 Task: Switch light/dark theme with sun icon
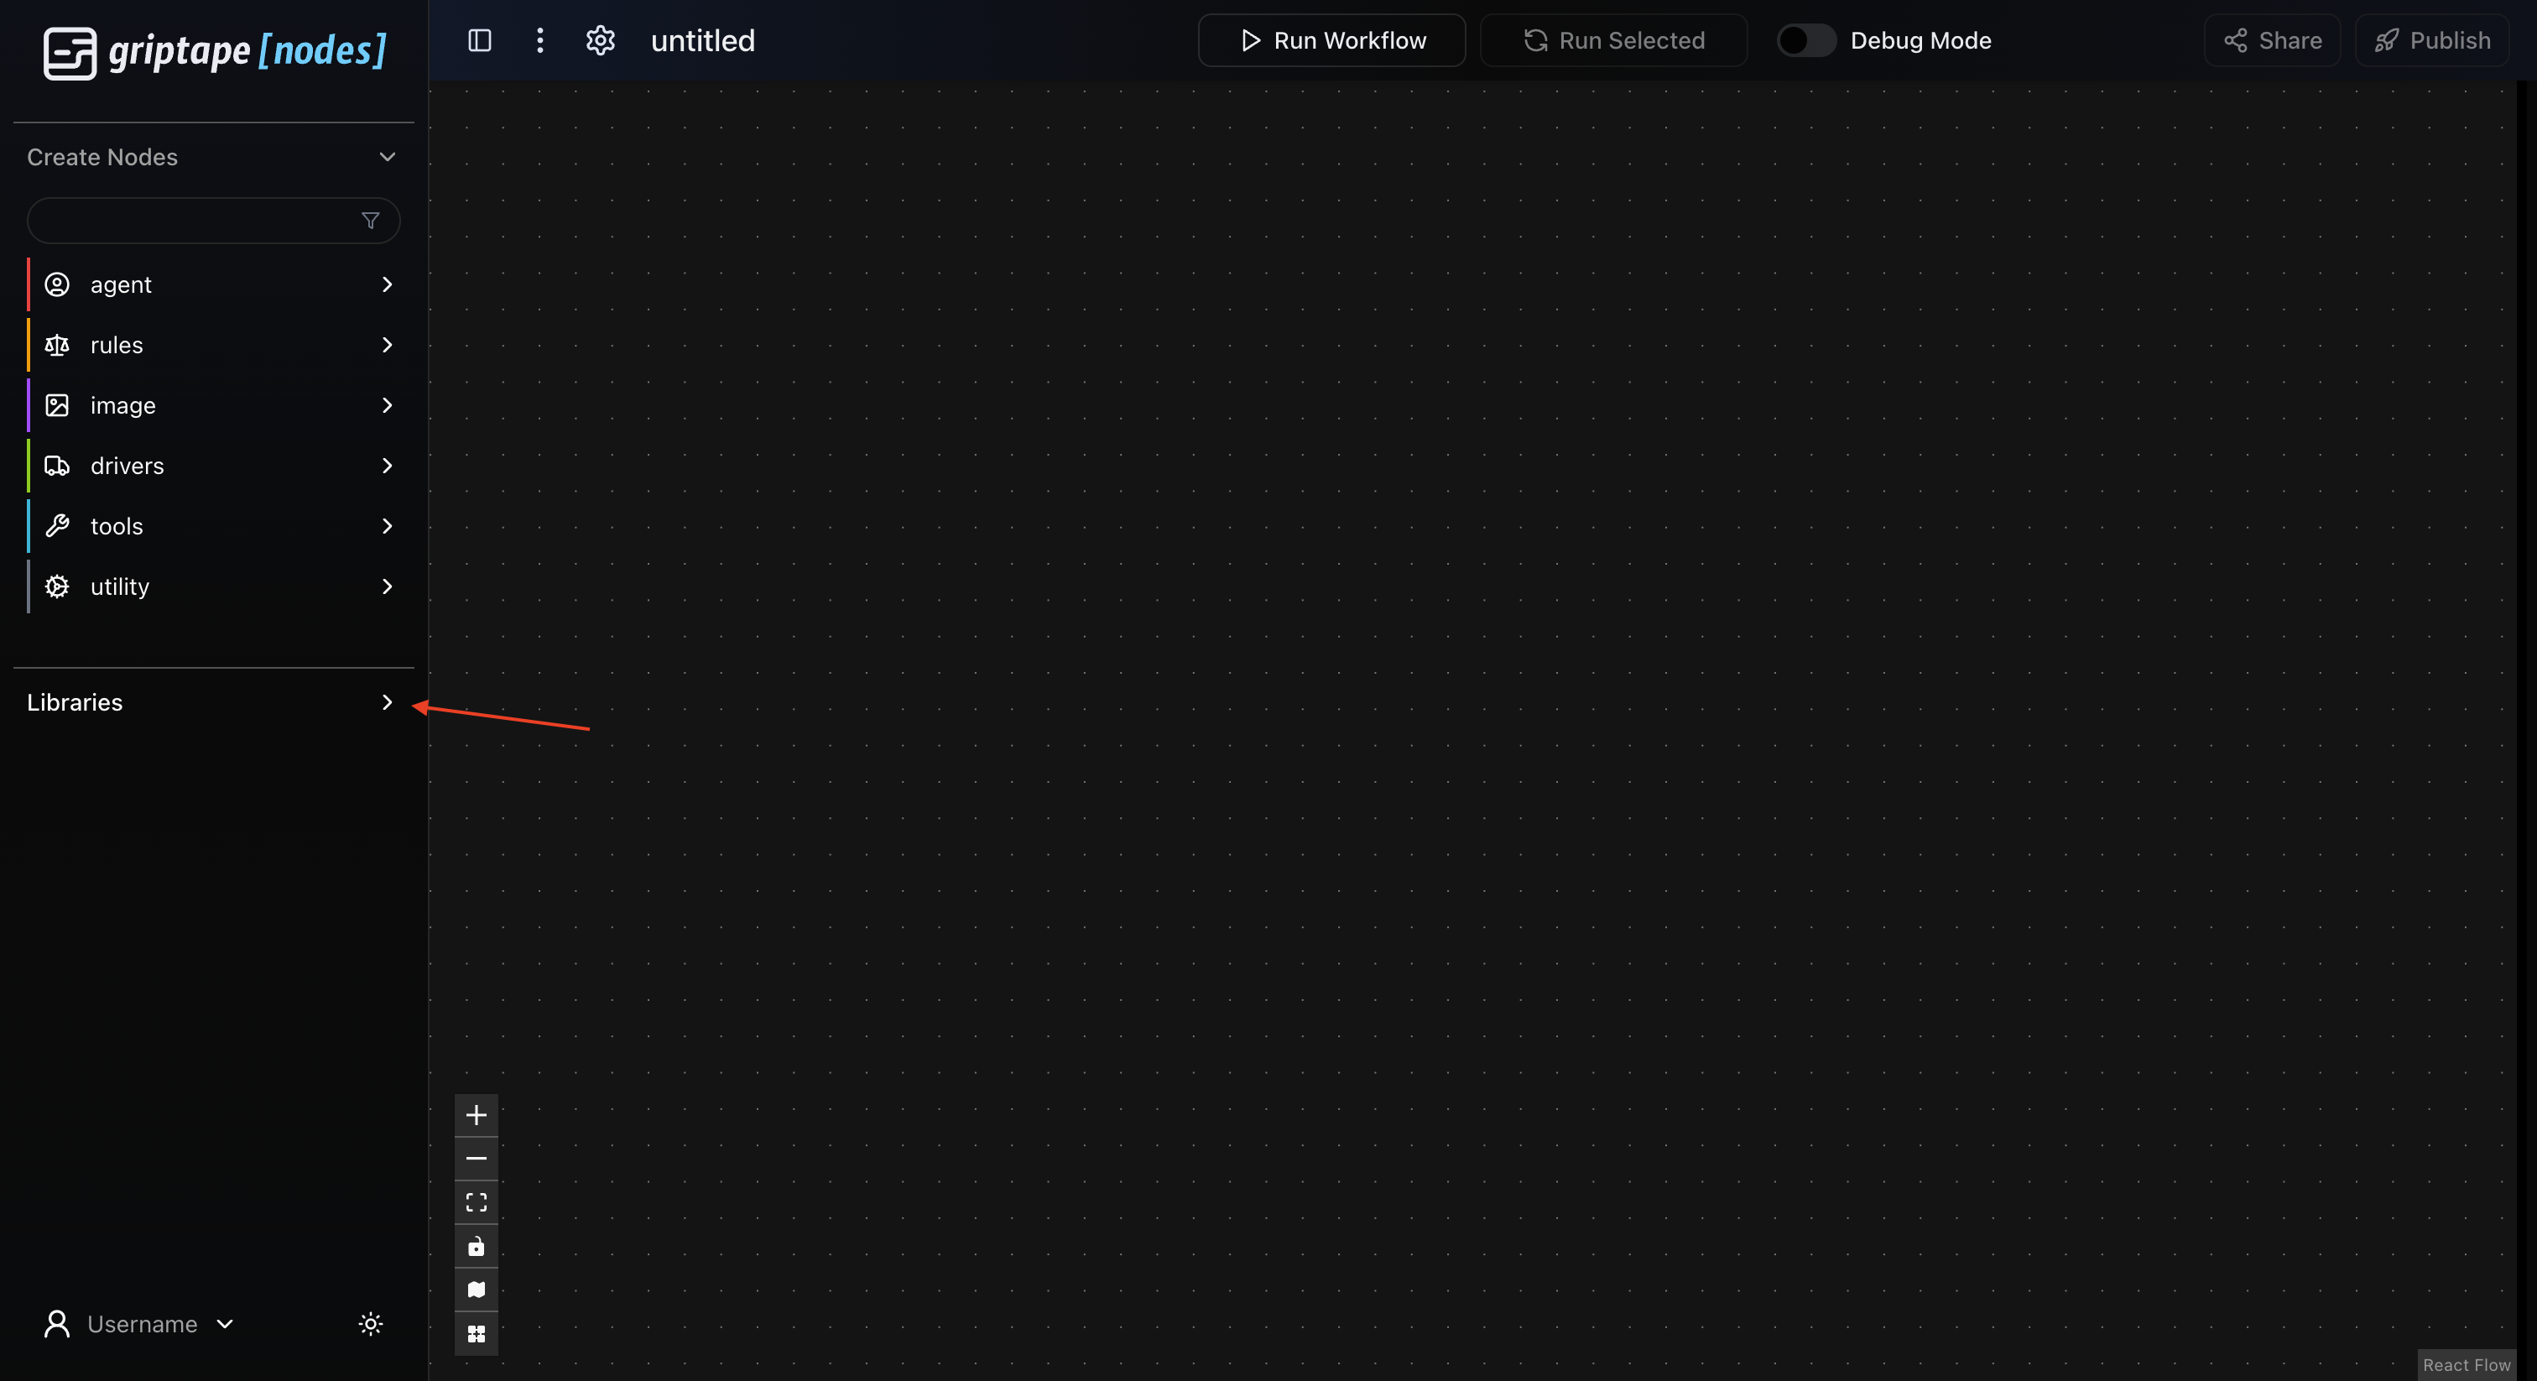(370, 1324)
